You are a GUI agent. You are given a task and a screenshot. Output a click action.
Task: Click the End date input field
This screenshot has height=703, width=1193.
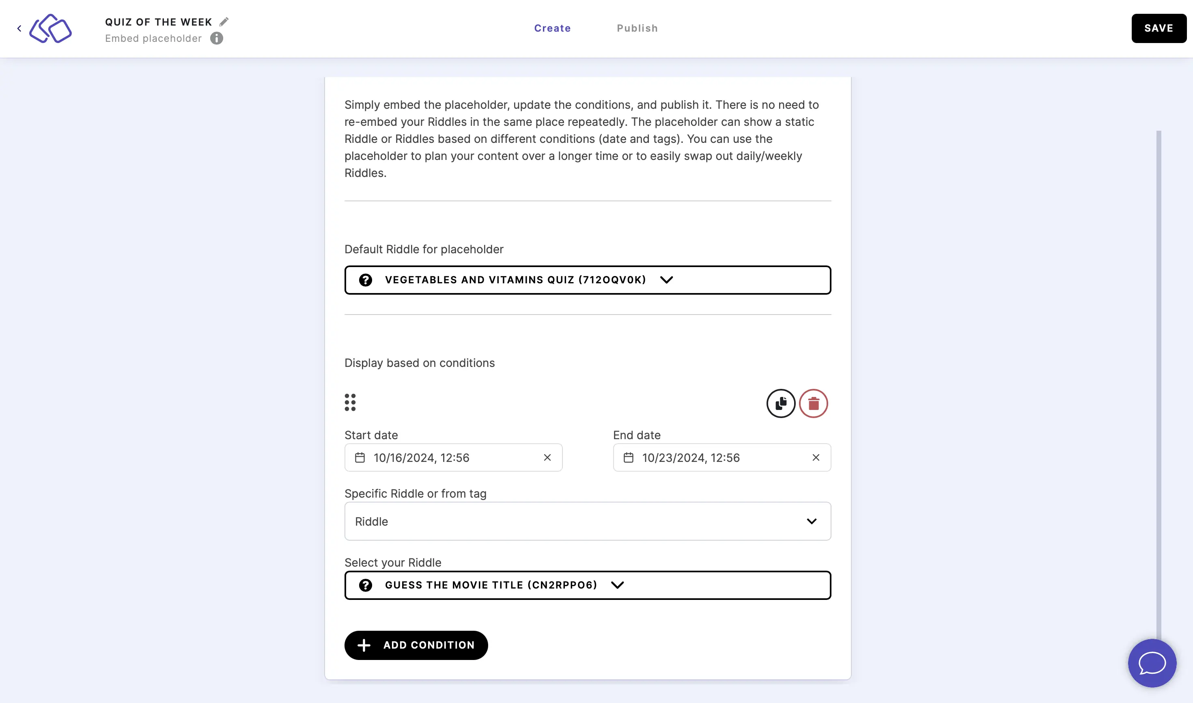[722, 457]
